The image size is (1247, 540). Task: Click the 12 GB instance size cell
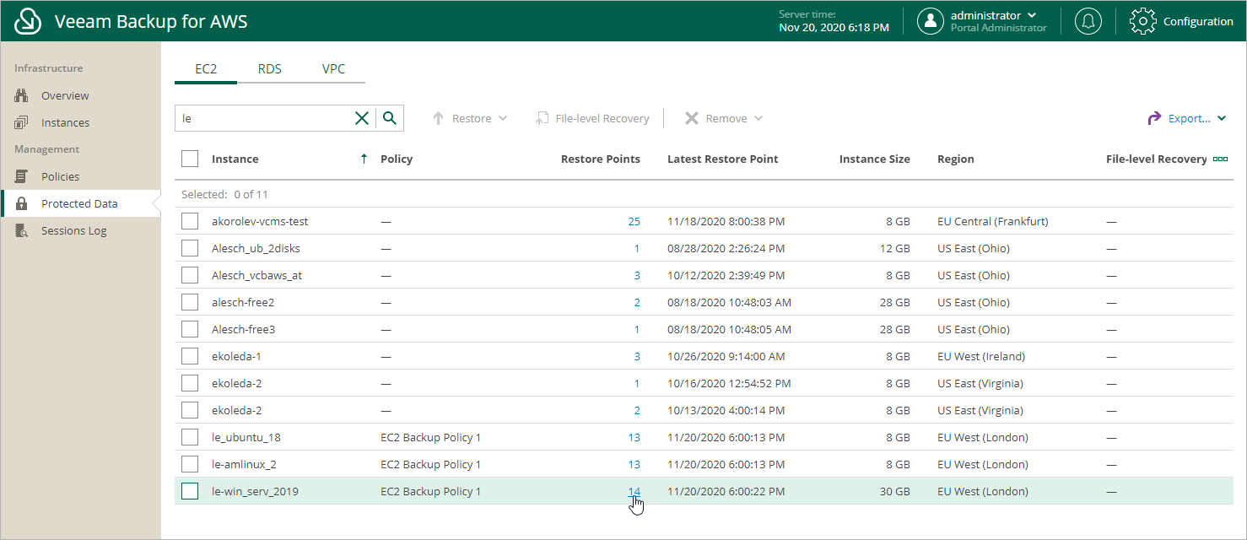click(893, 248)
